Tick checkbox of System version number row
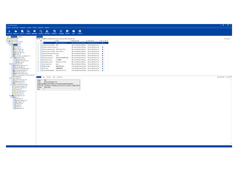The image size is (238, 178). tap(41, 45)
